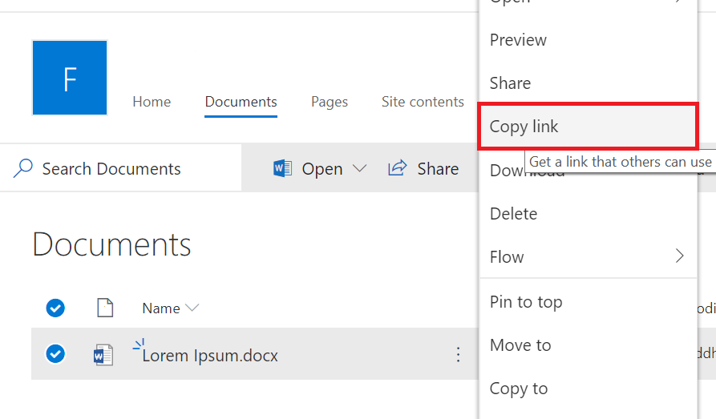
Task: Click the file type column header icon
Action: [105, 308]
